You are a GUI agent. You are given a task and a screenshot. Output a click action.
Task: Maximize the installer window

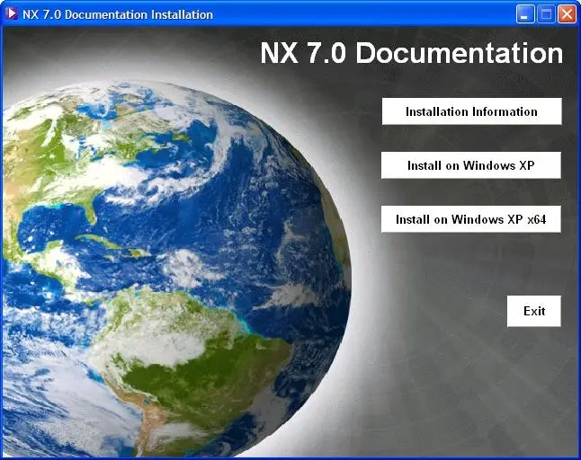(546, 14)
